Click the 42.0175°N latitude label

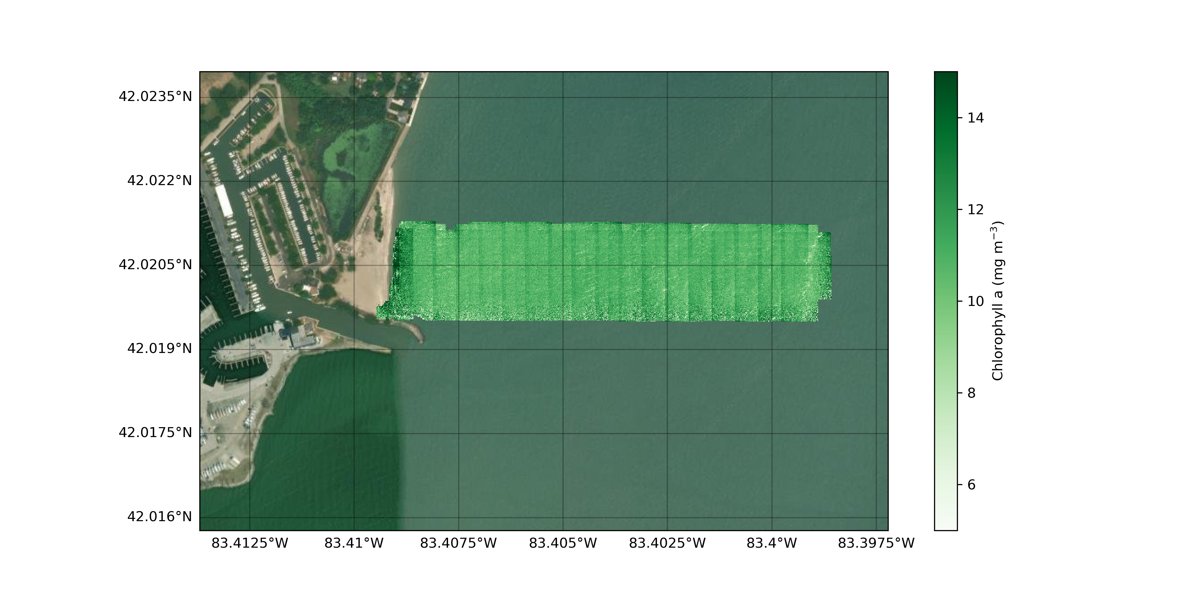(x=155, y=433)
